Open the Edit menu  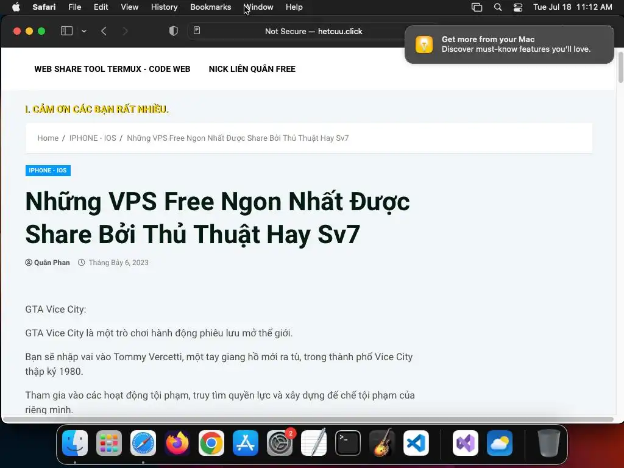(x=101, y=7)
